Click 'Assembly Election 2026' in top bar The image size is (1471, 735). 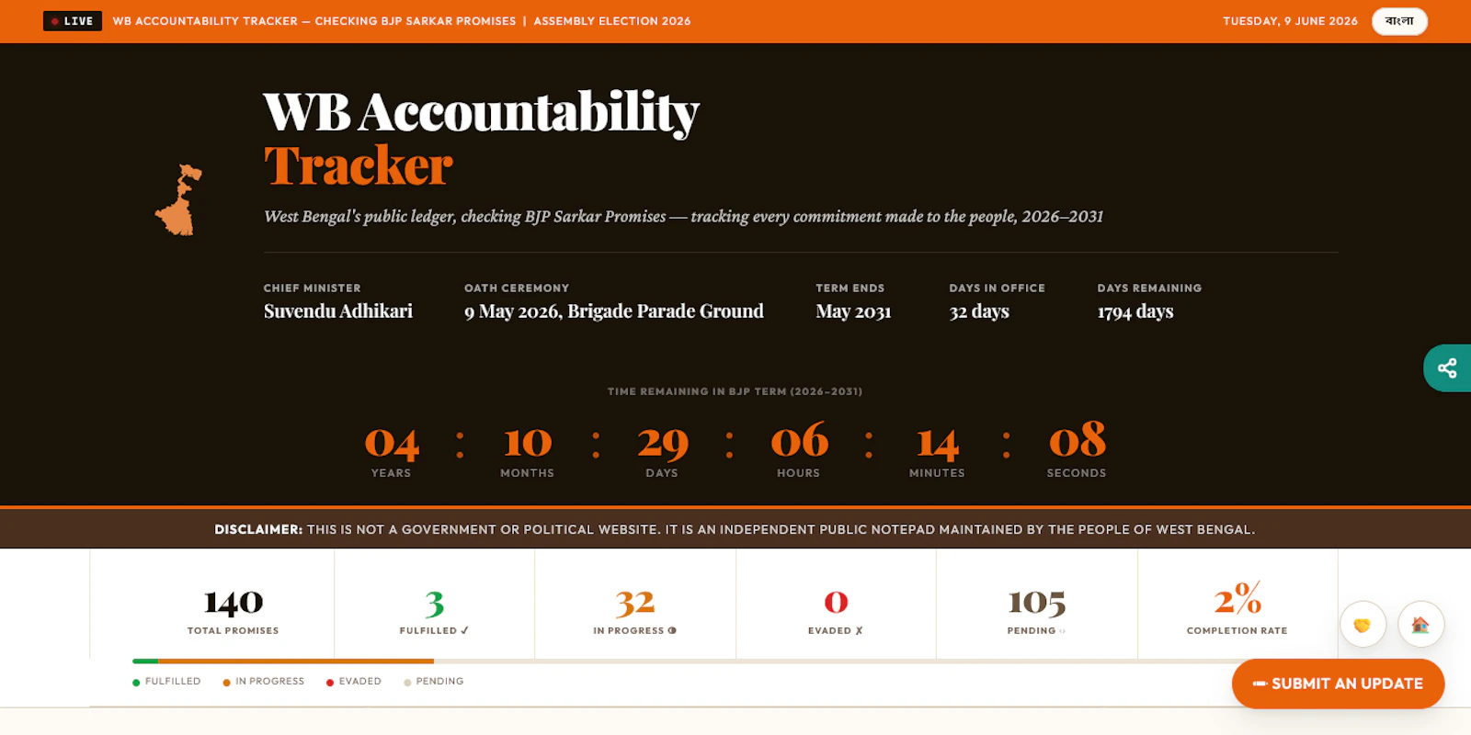pos(612,21)
